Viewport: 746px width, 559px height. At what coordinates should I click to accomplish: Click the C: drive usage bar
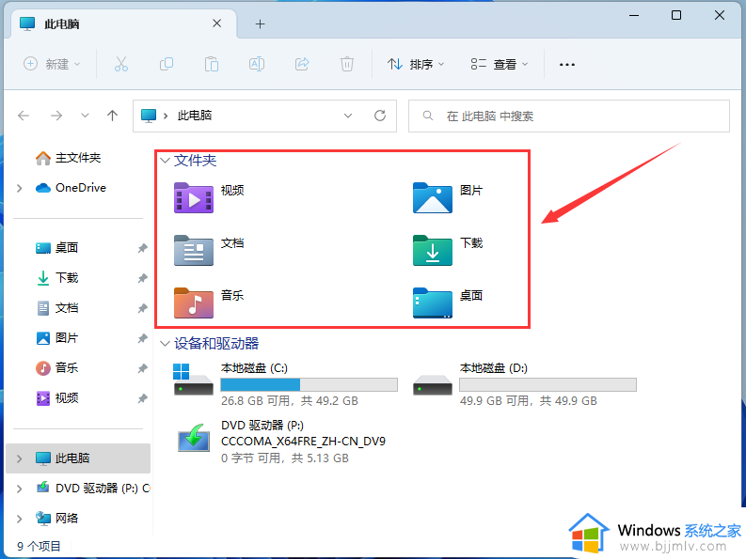pyautogui.click(x=310, y=384)
